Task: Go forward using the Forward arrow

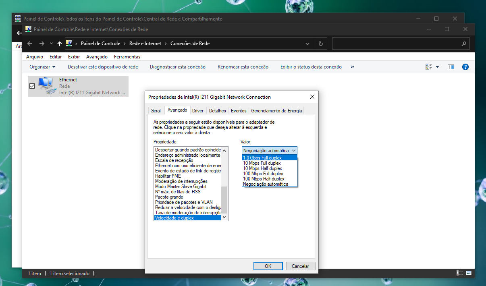Action: click(42, 44)
